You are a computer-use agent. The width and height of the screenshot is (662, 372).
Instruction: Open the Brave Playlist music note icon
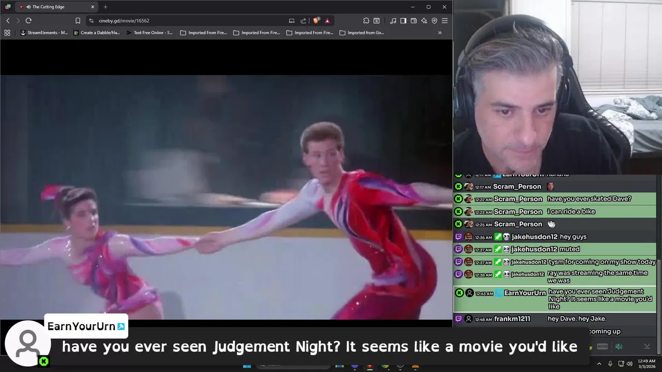(394, 21)
